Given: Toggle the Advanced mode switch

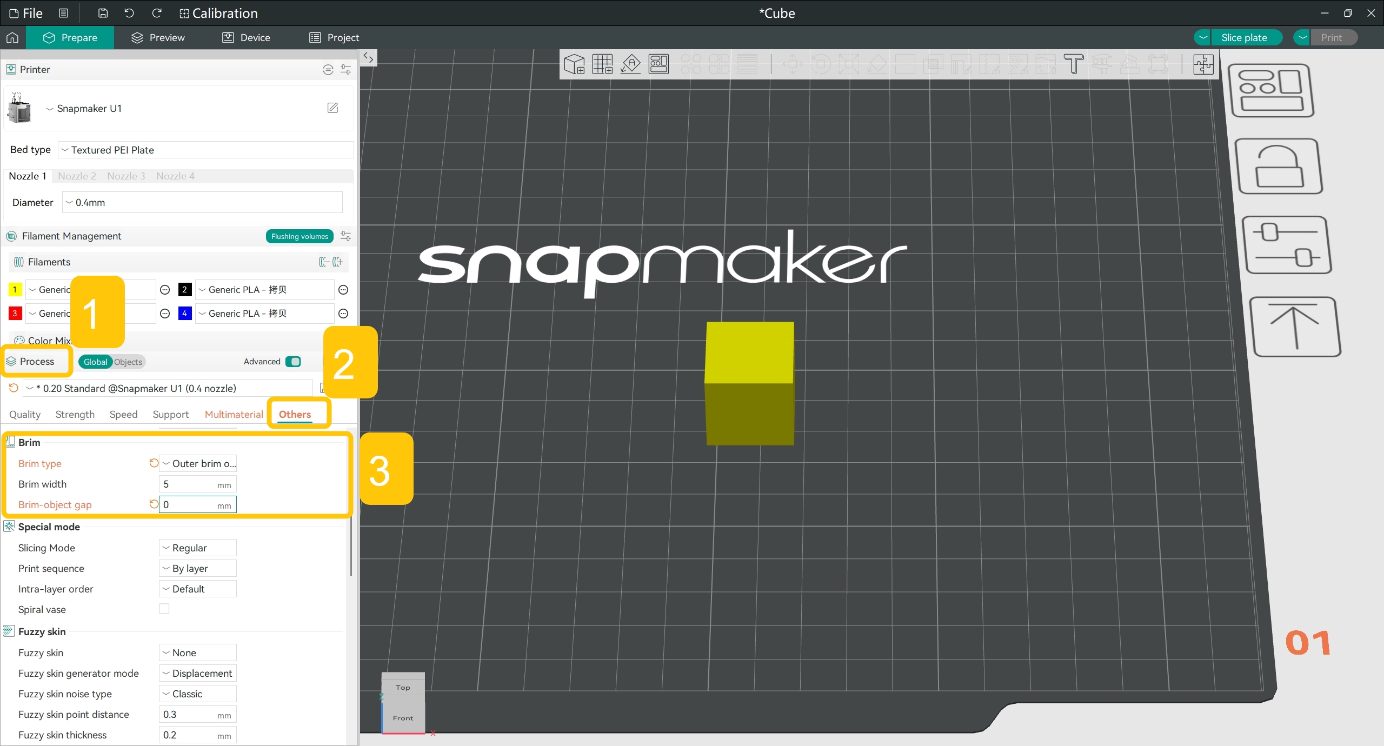Looking at the screenshot, I should pos(293,362).
